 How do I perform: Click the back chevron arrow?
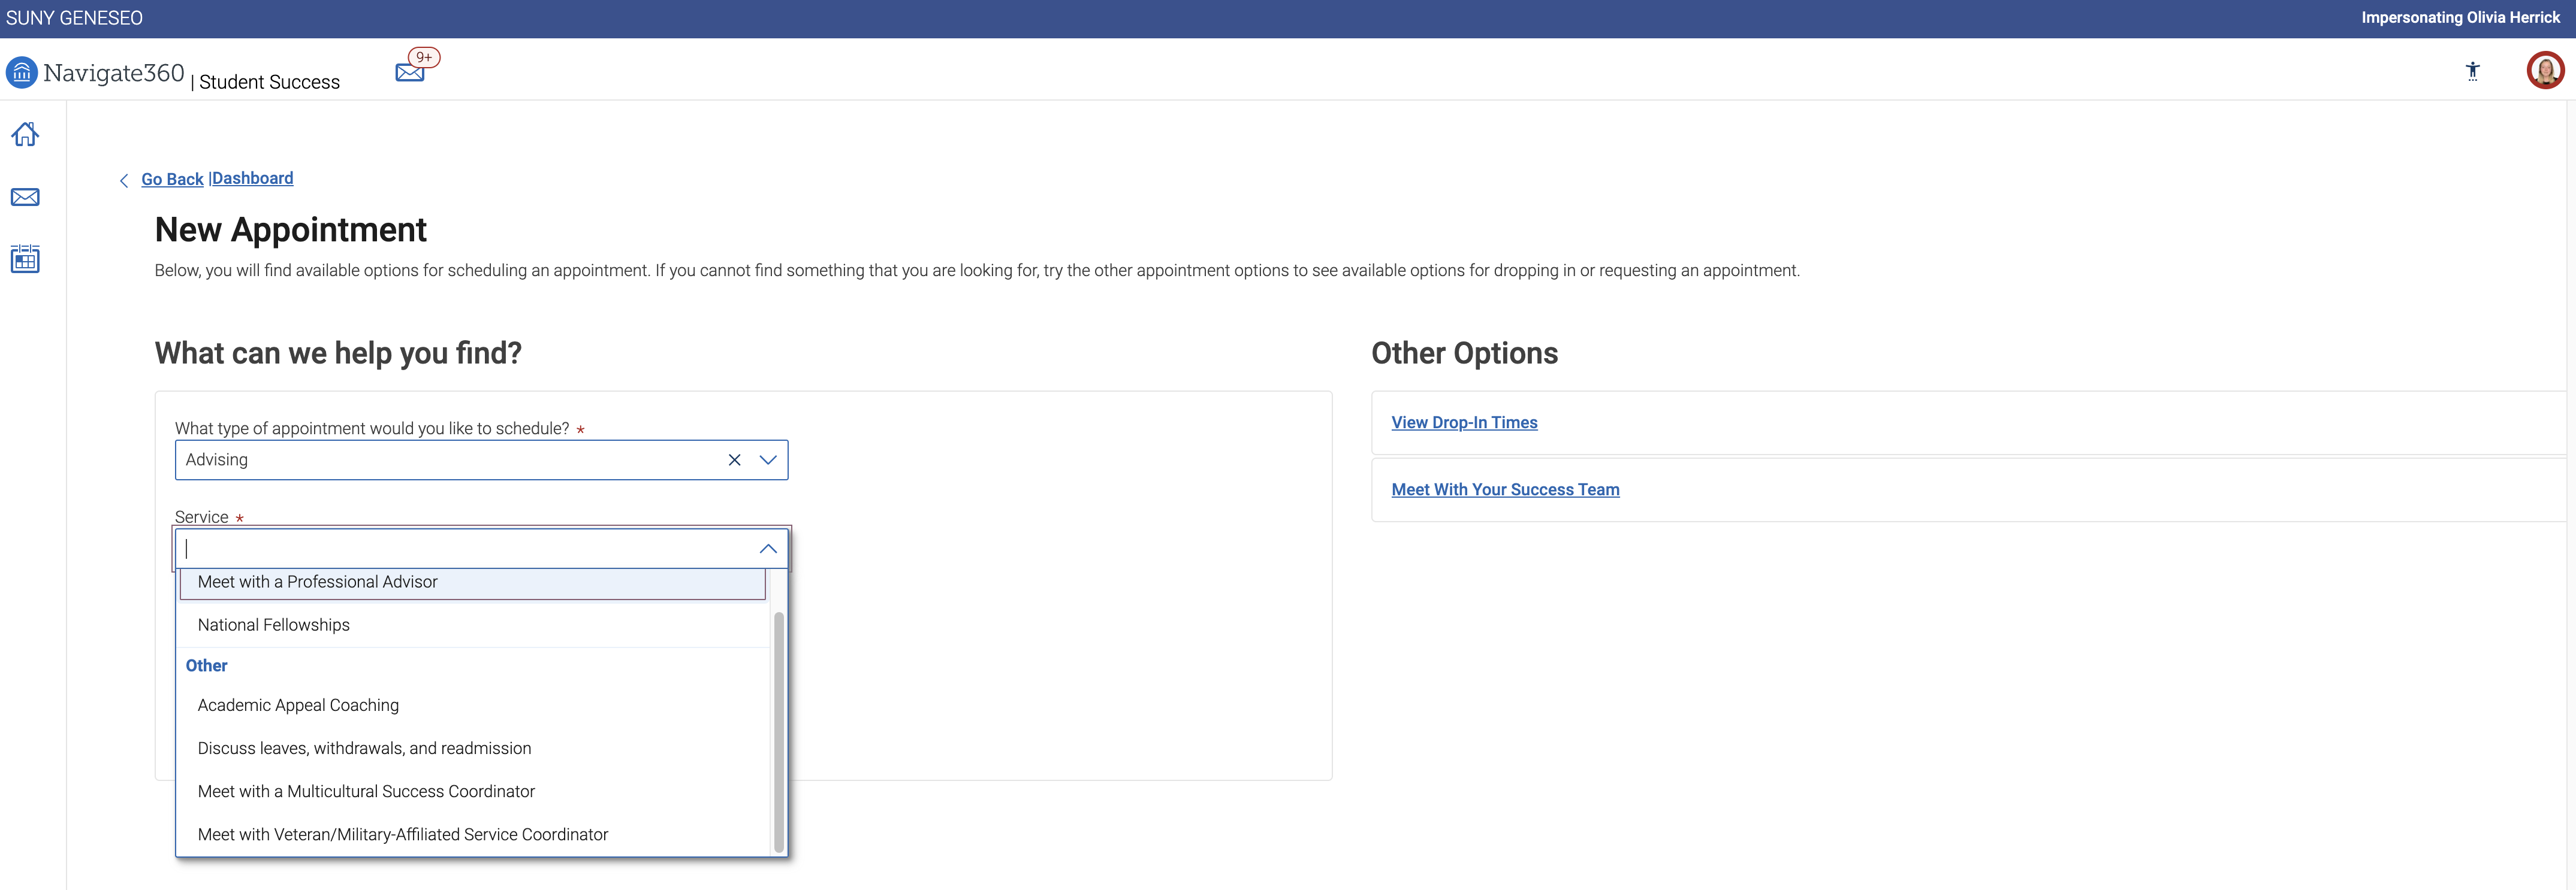click(124, 181)
